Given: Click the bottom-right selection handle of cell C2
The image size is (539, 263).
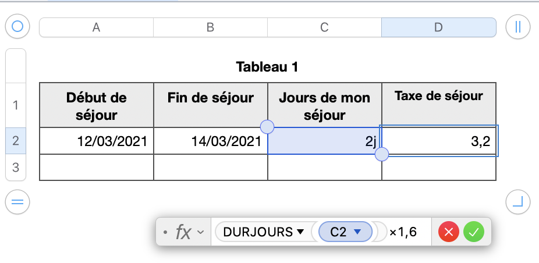Looking at the screenshot, I should [x=382, y=154].
